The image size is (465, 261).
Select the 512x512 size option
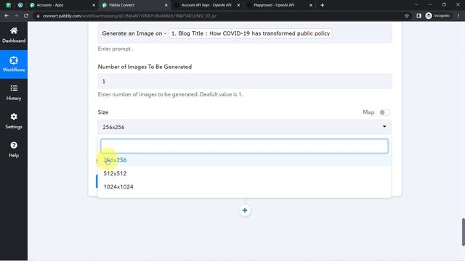pos(244,173)
